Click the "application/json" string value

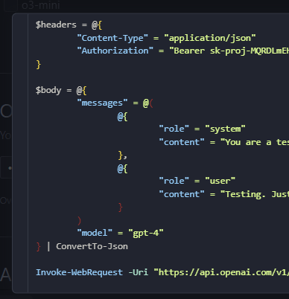210,38
